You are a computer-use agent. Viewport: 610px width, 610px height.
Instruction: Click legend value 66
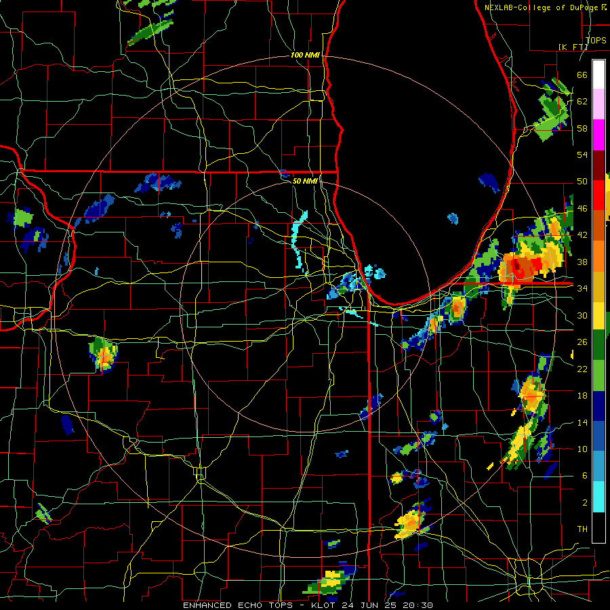click(x=582, y=75)
